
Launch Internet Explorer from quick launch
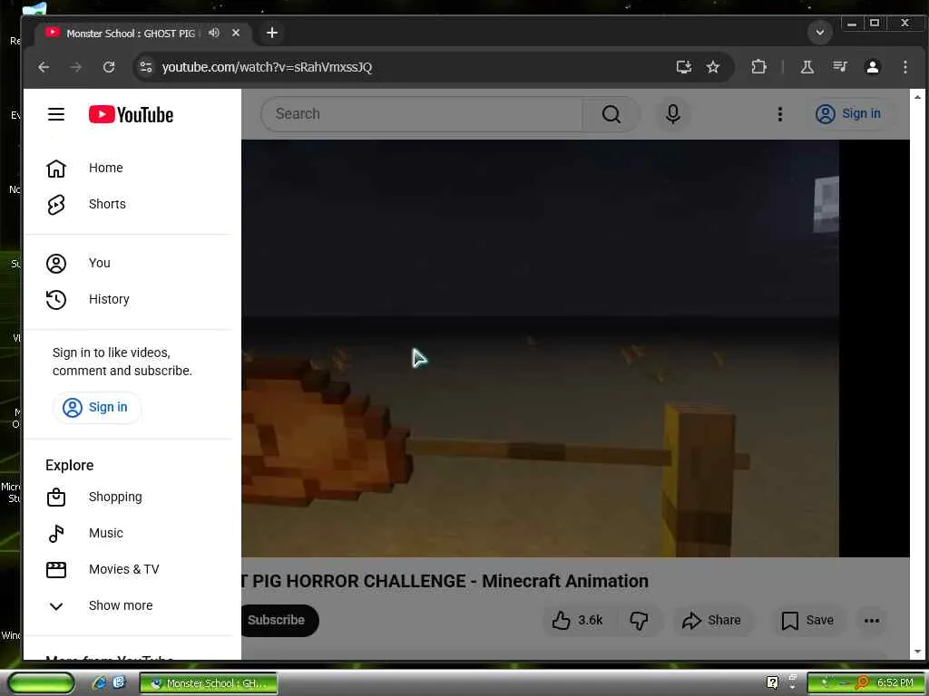pos(100,683)
